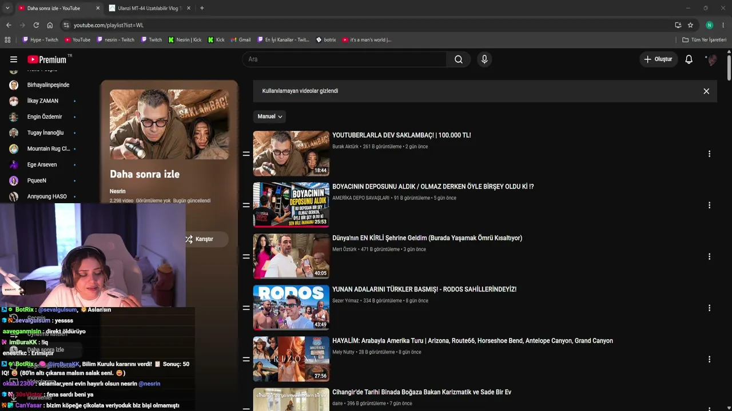Grab reorder handle of BOYACININ DEPOSUNU row

246,205
